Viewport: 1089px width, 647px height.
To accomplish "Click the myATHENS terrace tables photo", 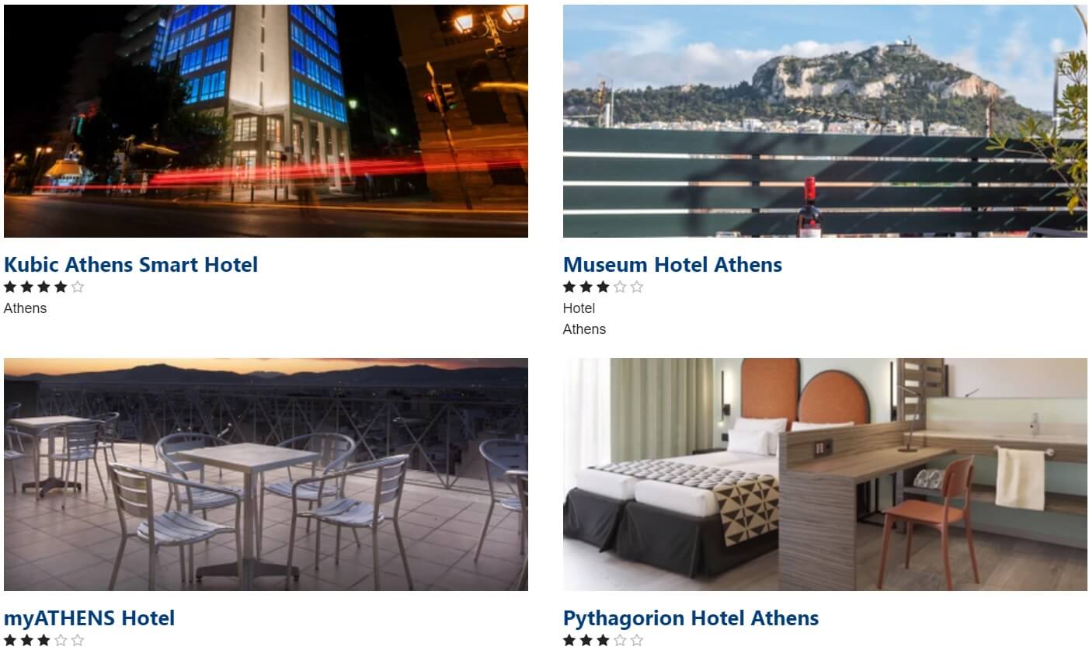I will pyautogui.click(x=266, y=475).
